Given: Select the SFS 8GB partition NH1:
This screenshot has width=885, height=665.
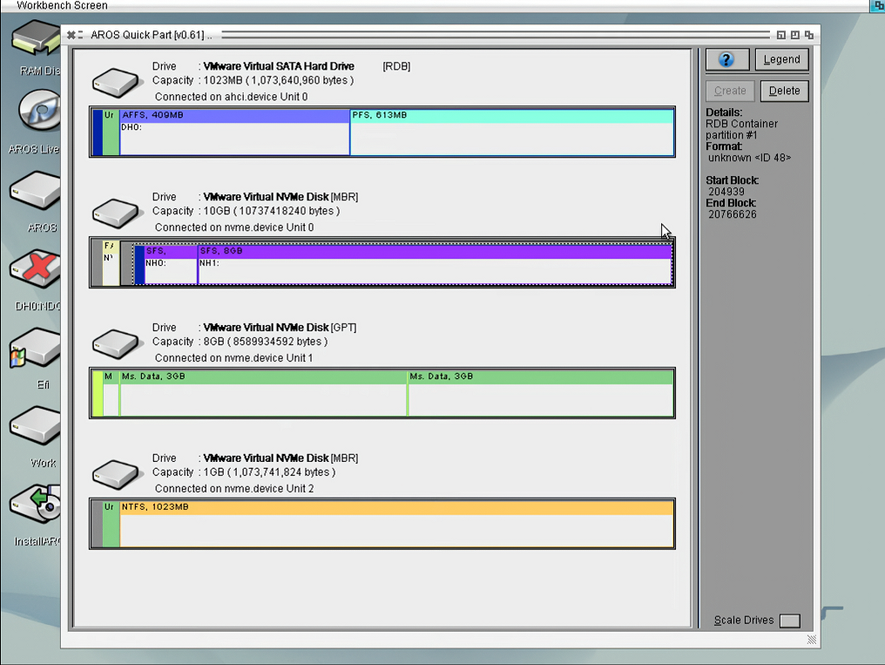Looking at the screenshot, I should coord(435,265).
